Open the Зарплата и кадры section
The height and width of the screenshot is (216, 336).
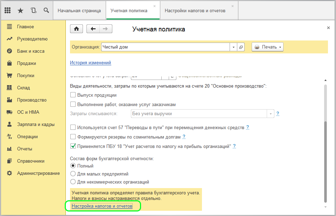(x=36, y=124)
